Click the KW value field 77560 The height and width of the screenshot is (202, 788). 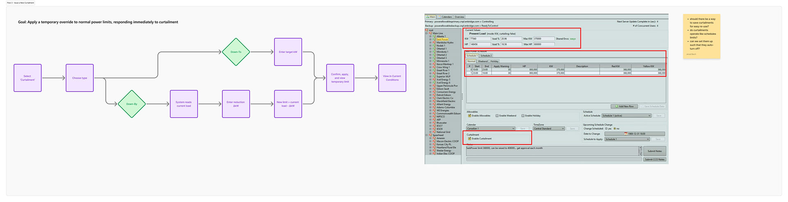[x=480, y=39]
